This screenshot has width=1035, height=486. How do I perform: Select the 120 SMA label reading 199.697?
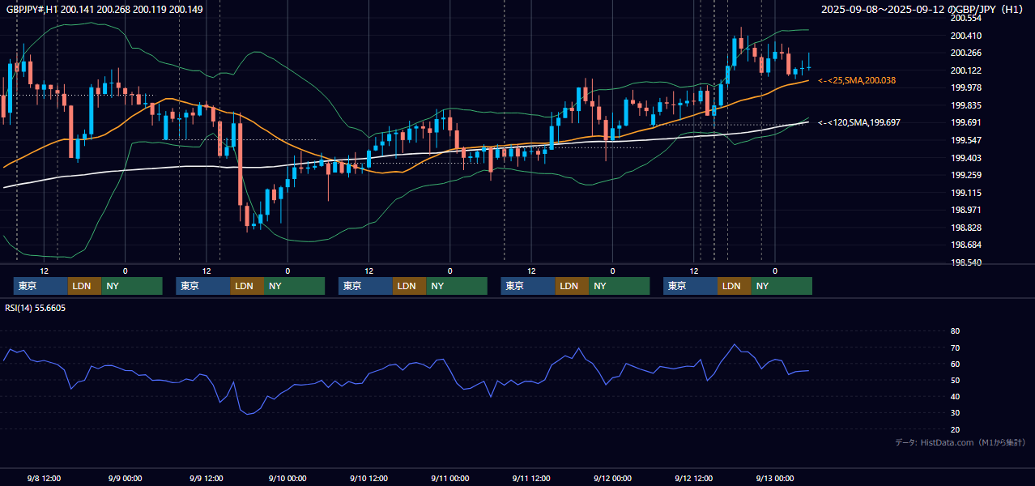click(x=859, y=122)
